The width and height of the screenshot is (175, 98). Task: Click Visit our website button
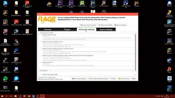point(120,25)
